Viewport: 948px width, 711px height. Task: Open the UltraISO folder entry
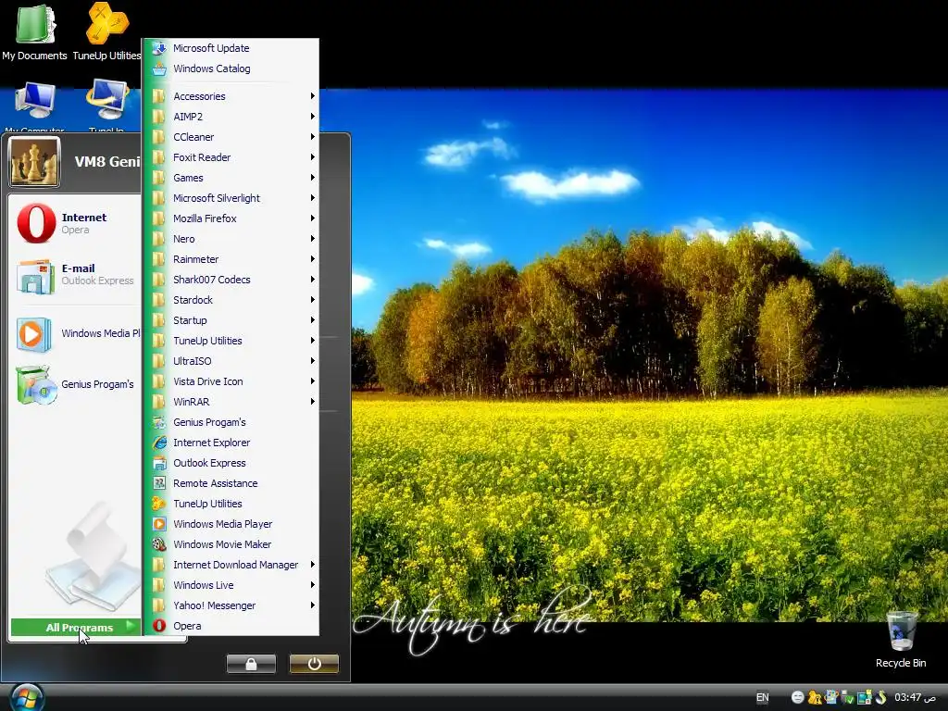tap(231, 361)
